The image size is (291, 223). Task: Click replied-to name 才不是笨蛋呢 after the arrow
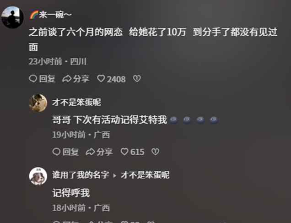[145, 175]
